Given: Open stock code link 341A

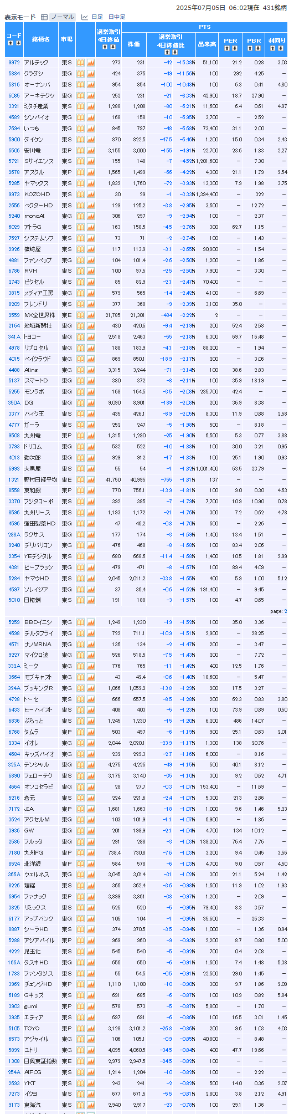Looking at the screenshot, I should click(x=14, y=337).
